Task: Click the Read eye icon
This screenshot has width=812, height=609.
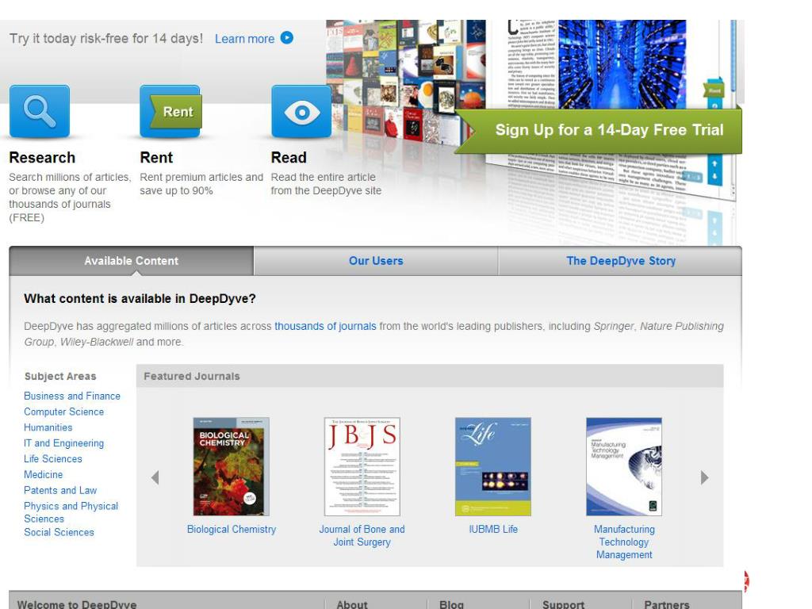Action: tap(301, 111)
